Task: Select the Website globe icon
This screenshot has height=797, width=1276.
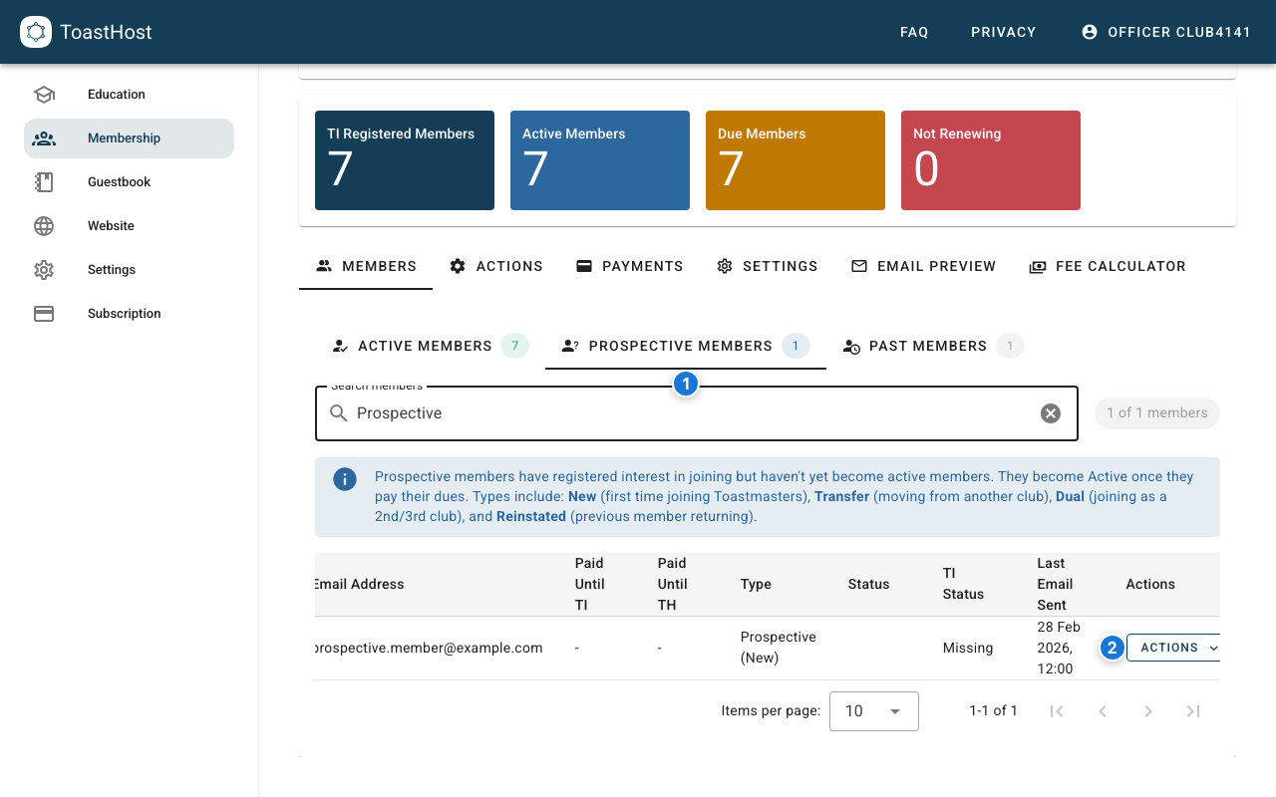Action: coord(44,225)
